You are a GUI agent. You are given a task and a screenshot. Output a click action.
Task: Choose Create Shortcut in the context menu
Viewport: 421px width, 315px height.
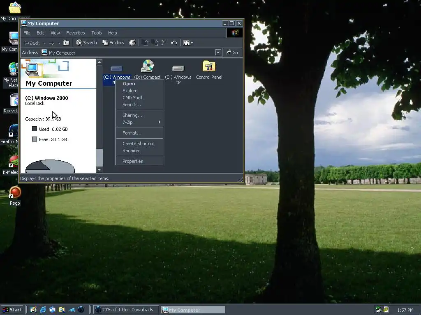(139, 144)
